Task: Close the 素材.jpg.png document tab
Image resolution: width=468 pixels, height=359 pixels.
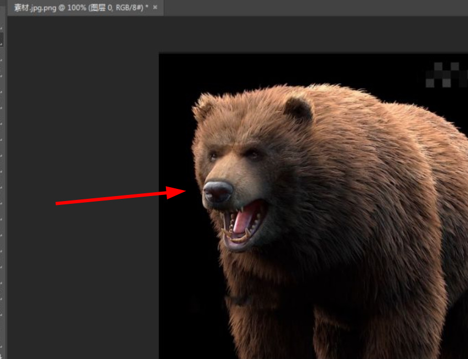Action: click(155, 8)
